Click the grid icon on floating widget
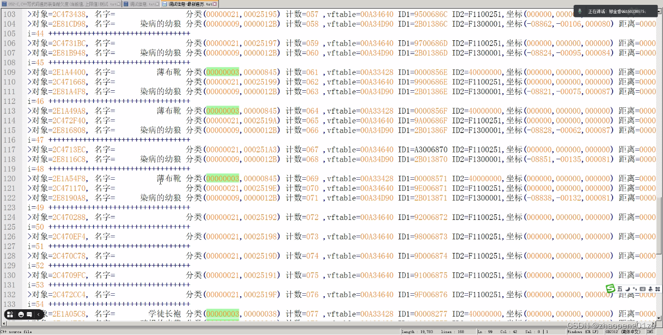663x335 pixels. click(x=10, y=315)
